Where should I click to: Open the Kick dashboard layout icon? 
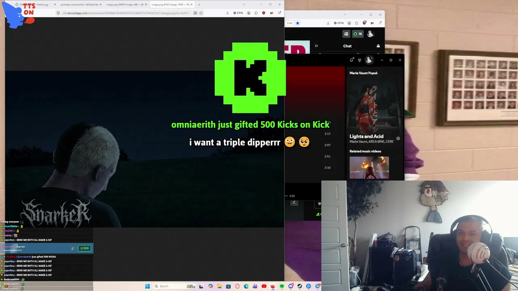coord(346,34)
